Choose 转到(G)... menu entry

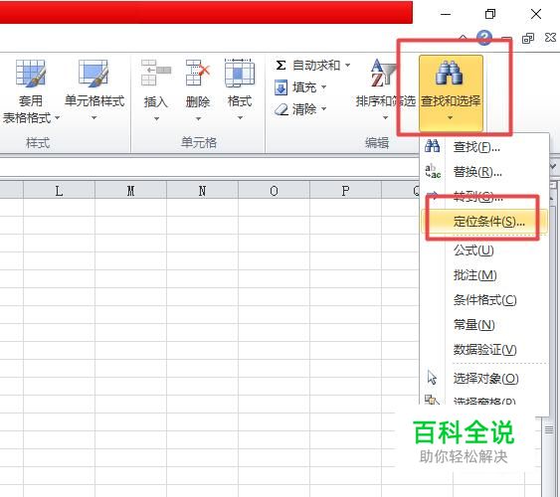[x=484, y=196]
